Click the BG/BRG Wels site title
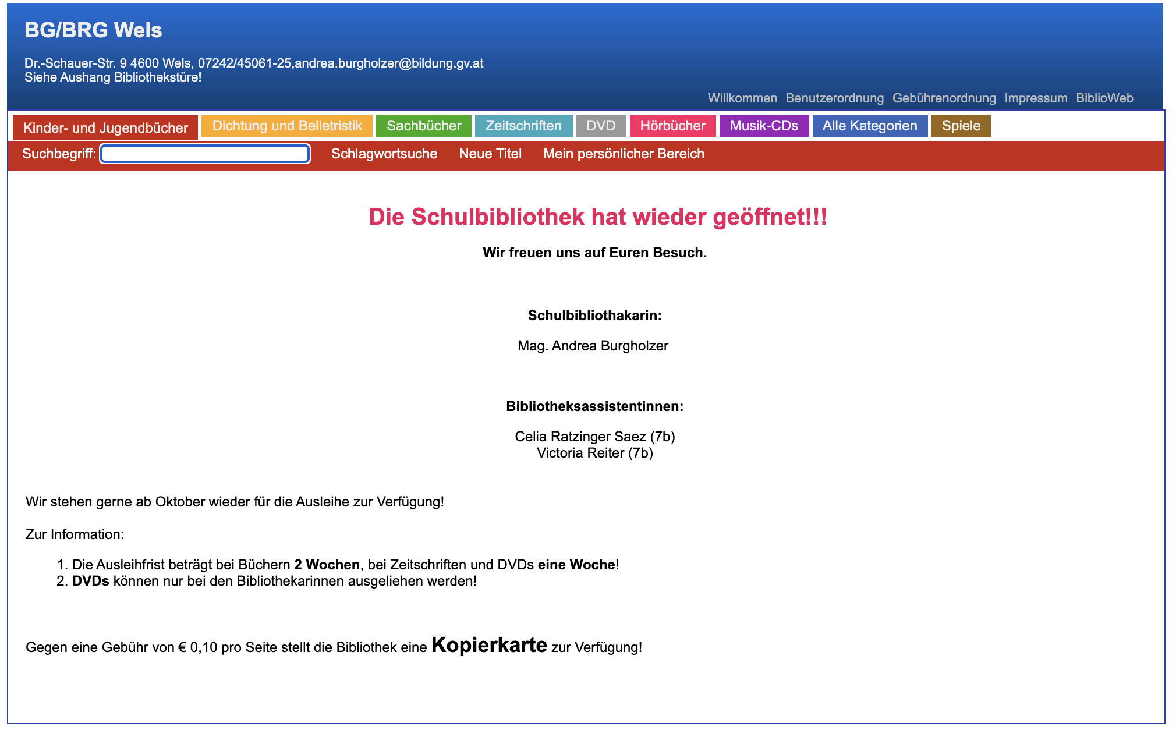This screenshot has width=1176, height=737. pos(93,30)
